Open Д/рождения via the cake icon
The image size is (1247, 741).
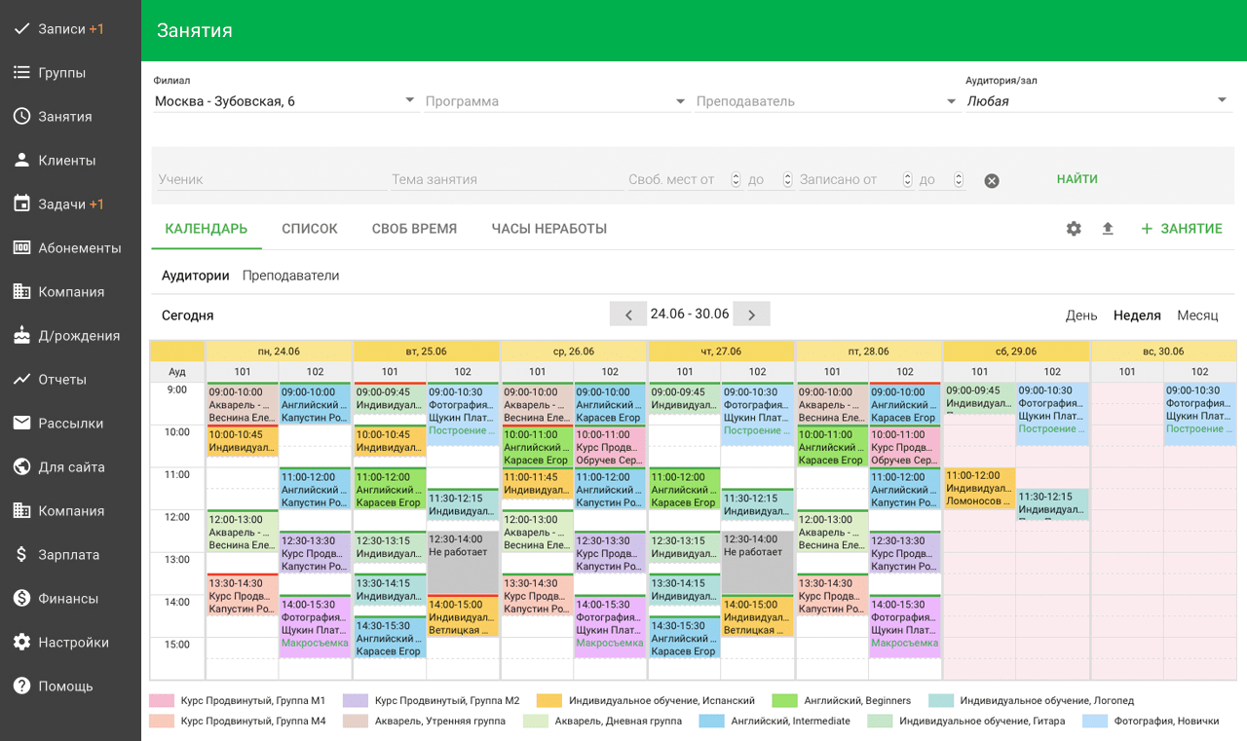pyautogui.click(x=21, y=336)
